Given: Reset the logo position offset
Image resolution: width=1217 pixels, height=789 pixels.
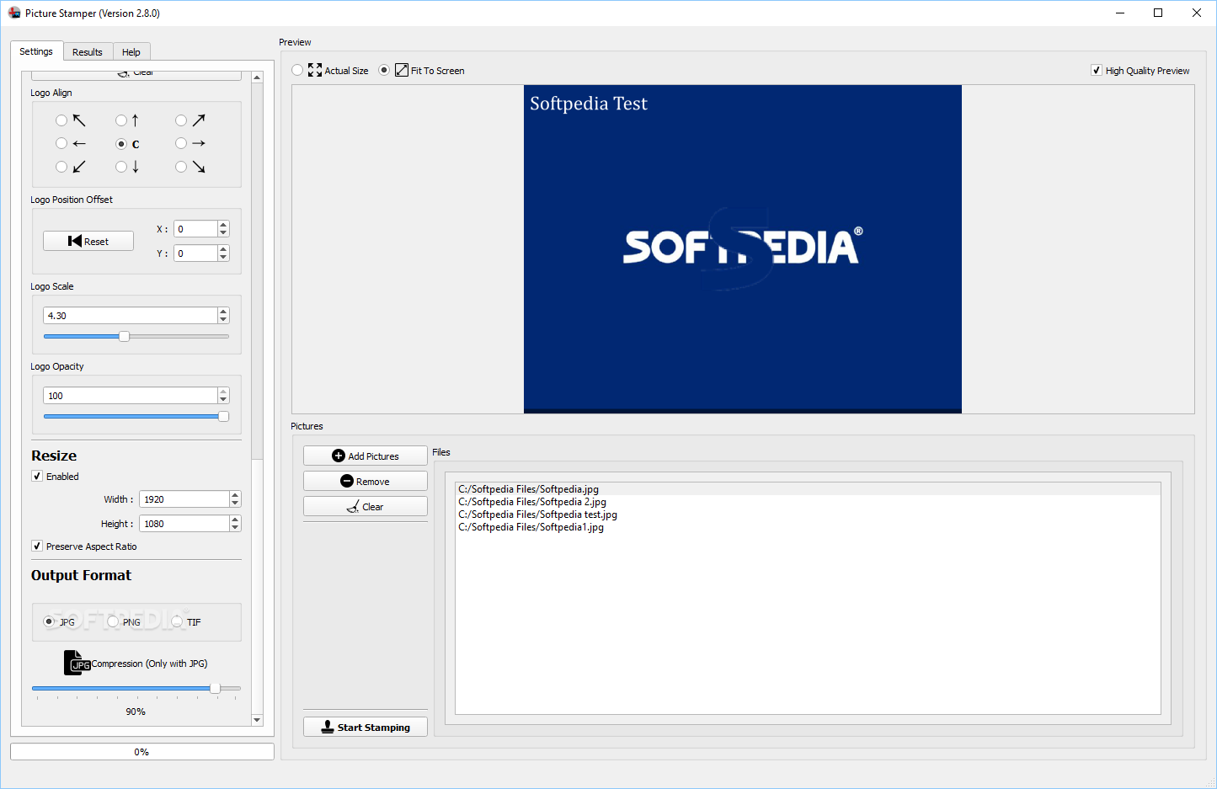Looking at the screenshot, I should pyautogui.click(x=88, y=241).
